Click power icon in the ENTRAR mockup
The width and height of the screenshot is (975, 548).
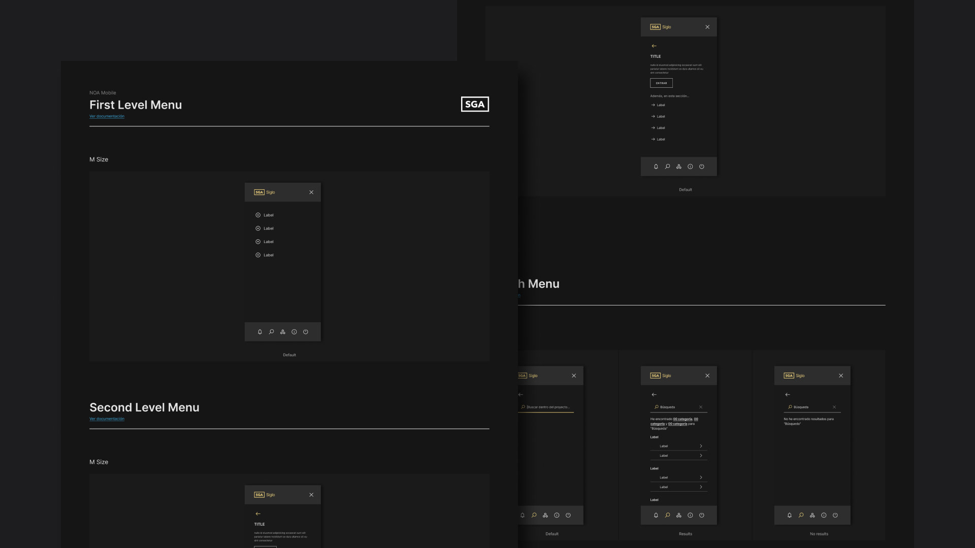pos(702,166)
